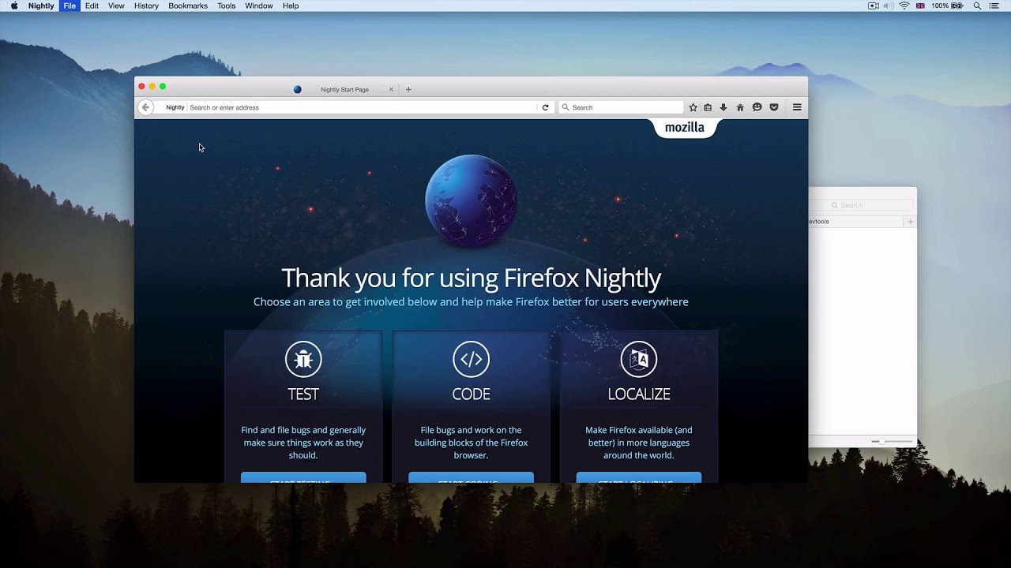This screenshot has height=568, width=1011.
Task: Close the Nightly Start Page tab
Action: point(391,89)
